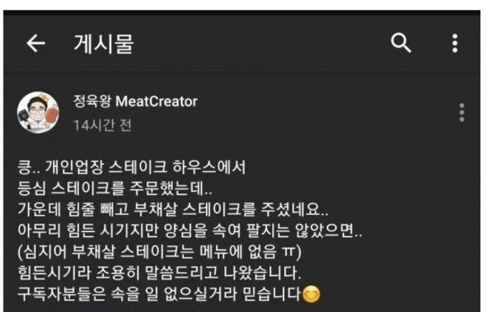Select the line "등심 스테이크를 주문했는데.."
This screenshot has width=495, height=312.
click(115, 188)
